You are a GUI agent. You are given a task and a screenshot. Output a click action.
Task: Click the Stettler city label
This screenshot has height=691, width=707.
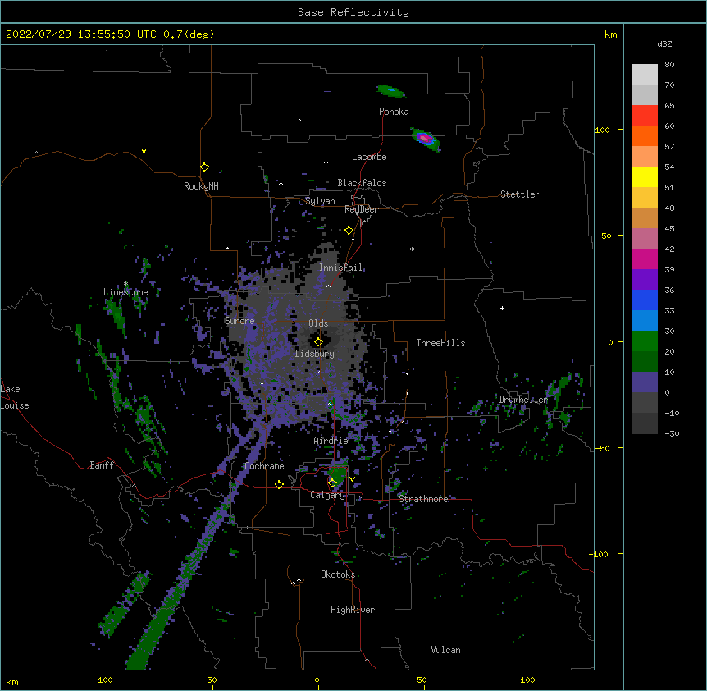[x=520, y=194]
